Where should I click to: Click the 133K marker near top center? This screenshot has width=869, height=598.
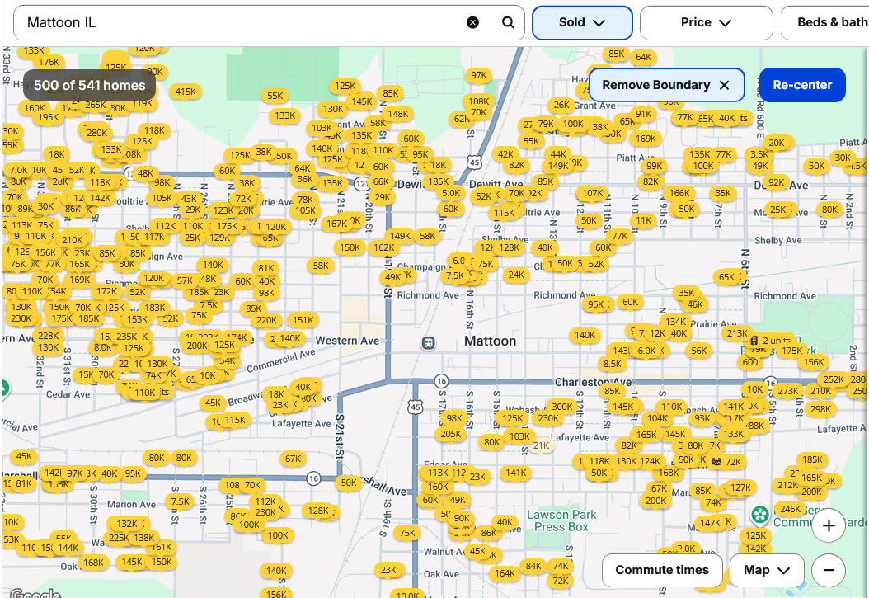click(285, 115)
